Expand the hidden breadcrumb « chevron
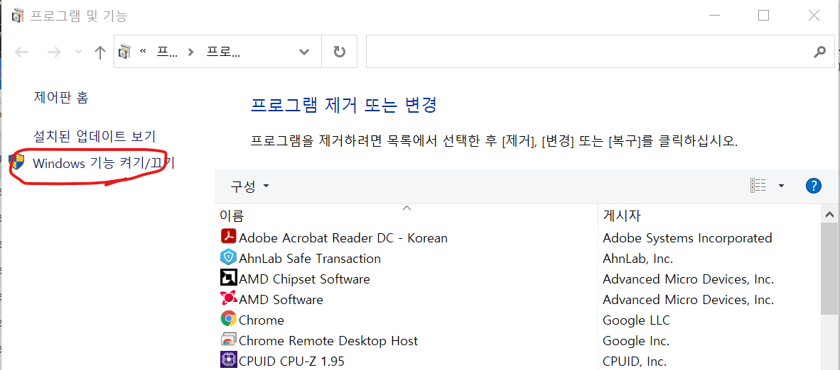The height and width of the screenshot is (370, 840). click(143, 52)
